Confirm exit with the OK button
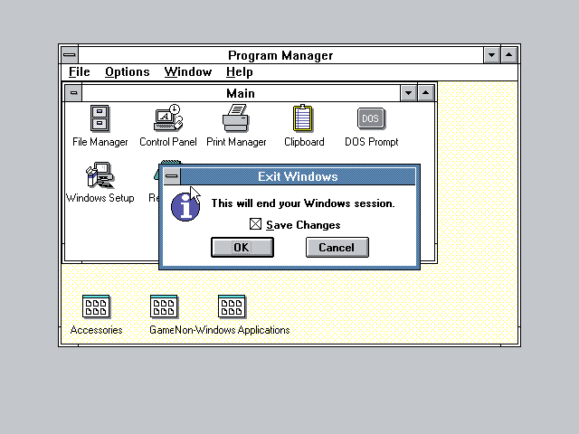The width and height of the screenshot is (579, 434). tap(242, 247)
